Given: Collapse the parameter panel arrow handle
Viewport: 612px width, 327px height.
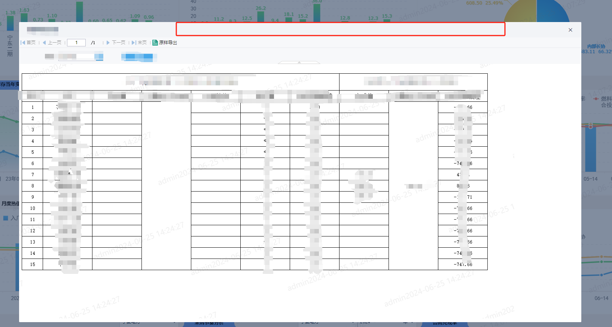Looking at the screenshot, I should point(299,62).
